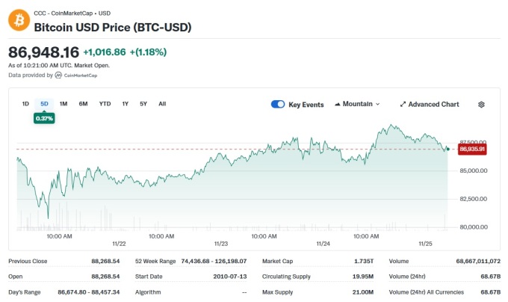Click the Bitcoin USD Price heading
The image size is (508, 302).
pos(113,27)
